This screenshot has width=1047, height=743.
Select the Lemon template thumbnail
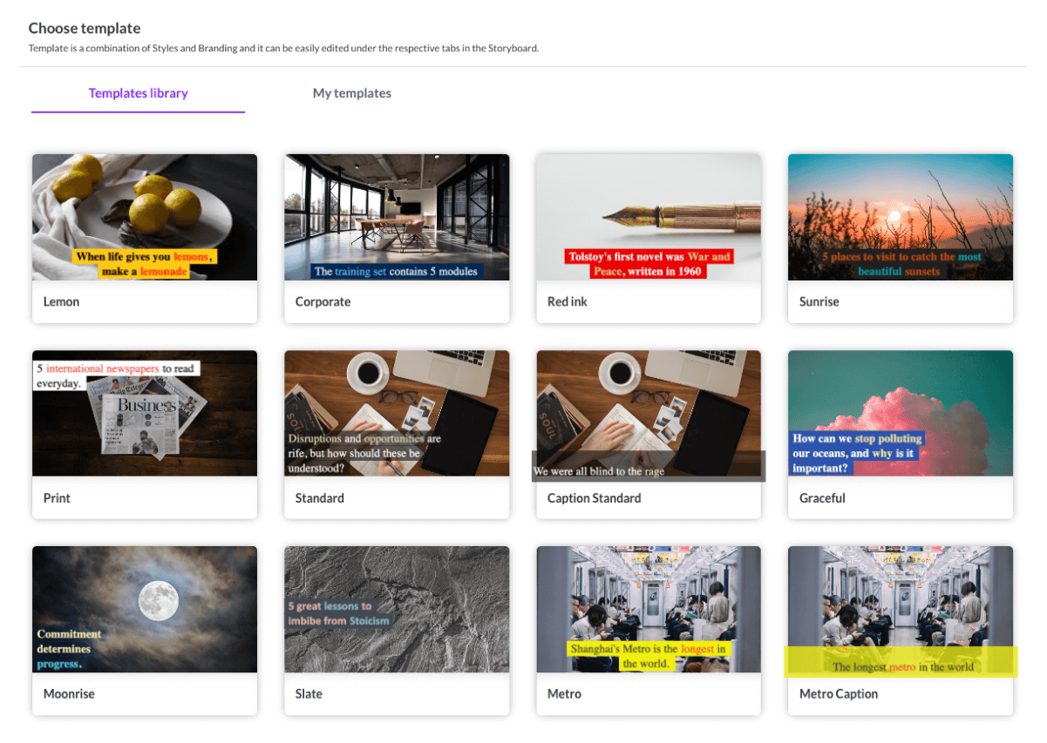pos(145,217)
